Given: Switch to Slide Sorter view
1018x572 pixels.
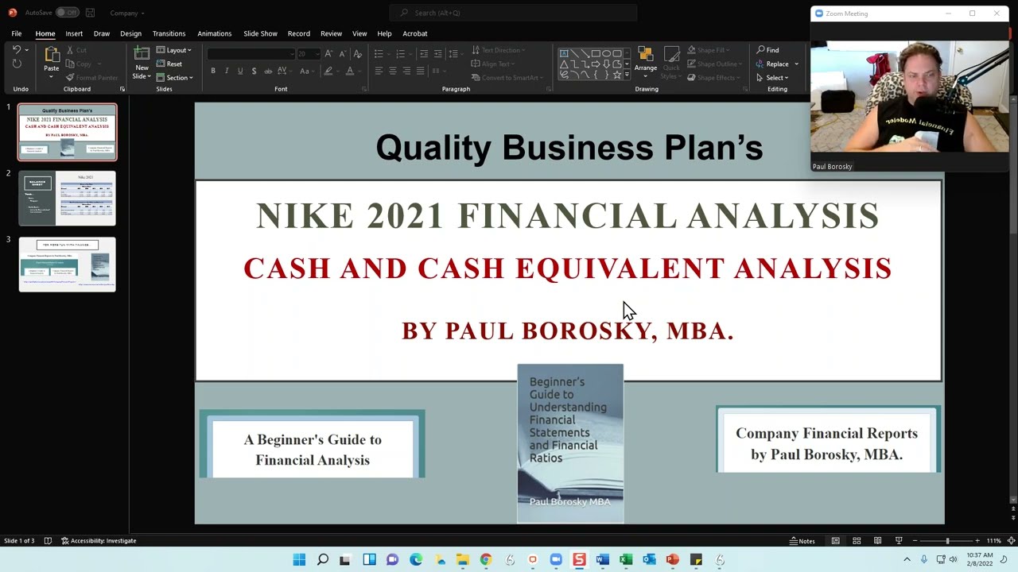Looking at the screenshot, I should pyautogui.click(x=857, y=541).
